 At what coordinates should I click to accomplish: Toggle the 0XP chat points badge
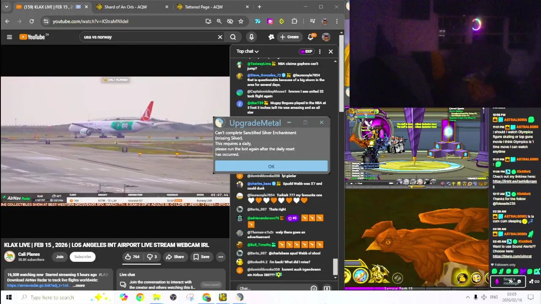point(306,52)
